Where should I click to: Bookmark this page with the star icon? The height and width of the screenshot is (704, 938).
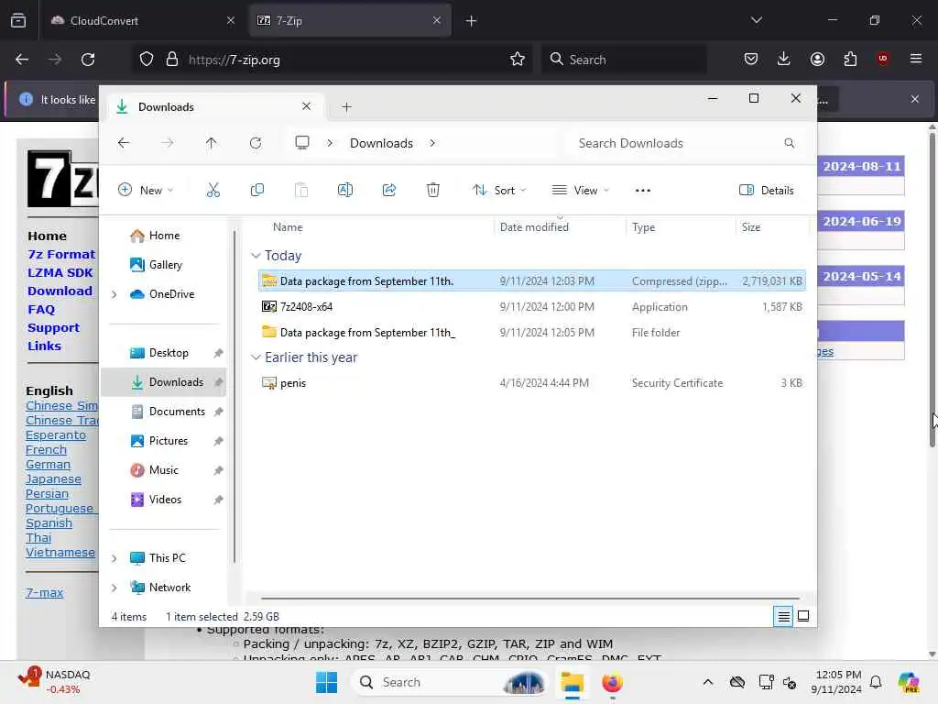pyautogui.click(x=518, y=60)
